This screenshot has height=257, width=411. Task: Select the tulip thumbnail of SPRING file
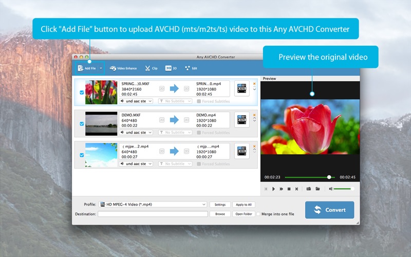(101, 93)
